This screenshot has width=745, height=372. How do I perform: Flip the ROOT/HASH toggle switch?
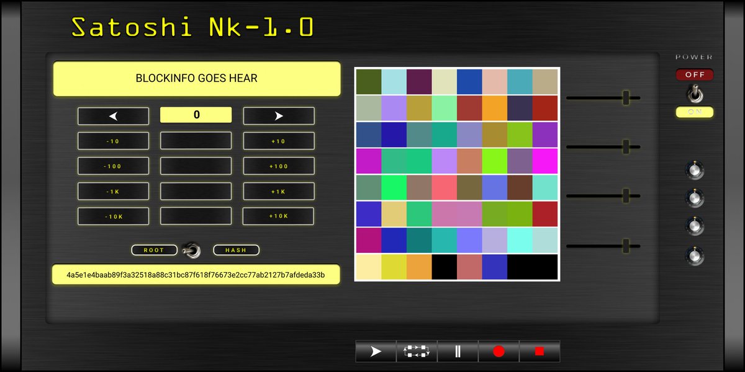pyautogui.click(x=194, y=249)
